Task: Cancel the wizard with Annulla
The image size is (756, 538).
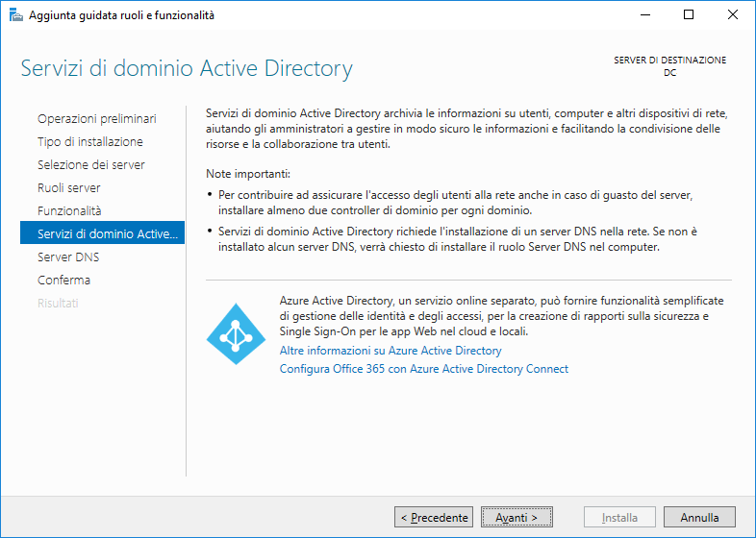Action: pos(699,517)
